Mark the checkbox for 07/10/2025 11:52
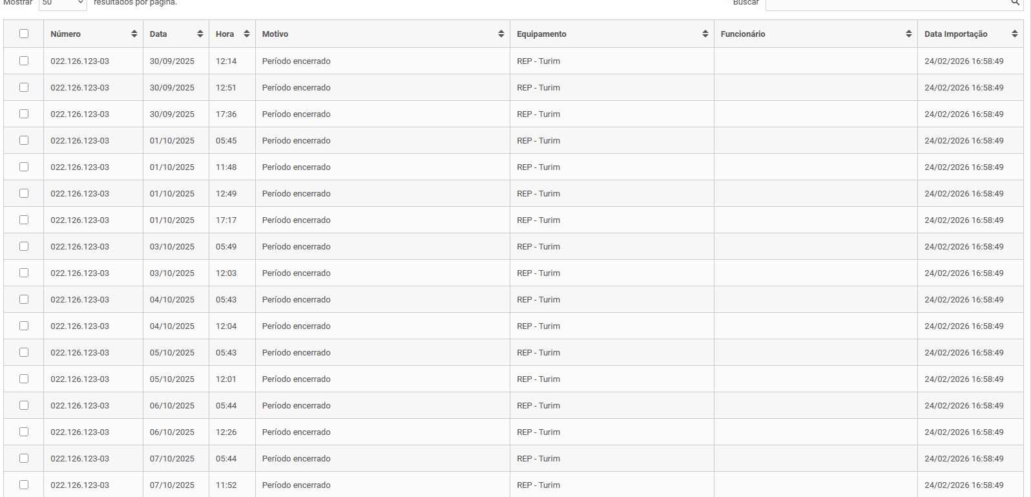Viewport: 1031px width, 497px height. (24, 485)
